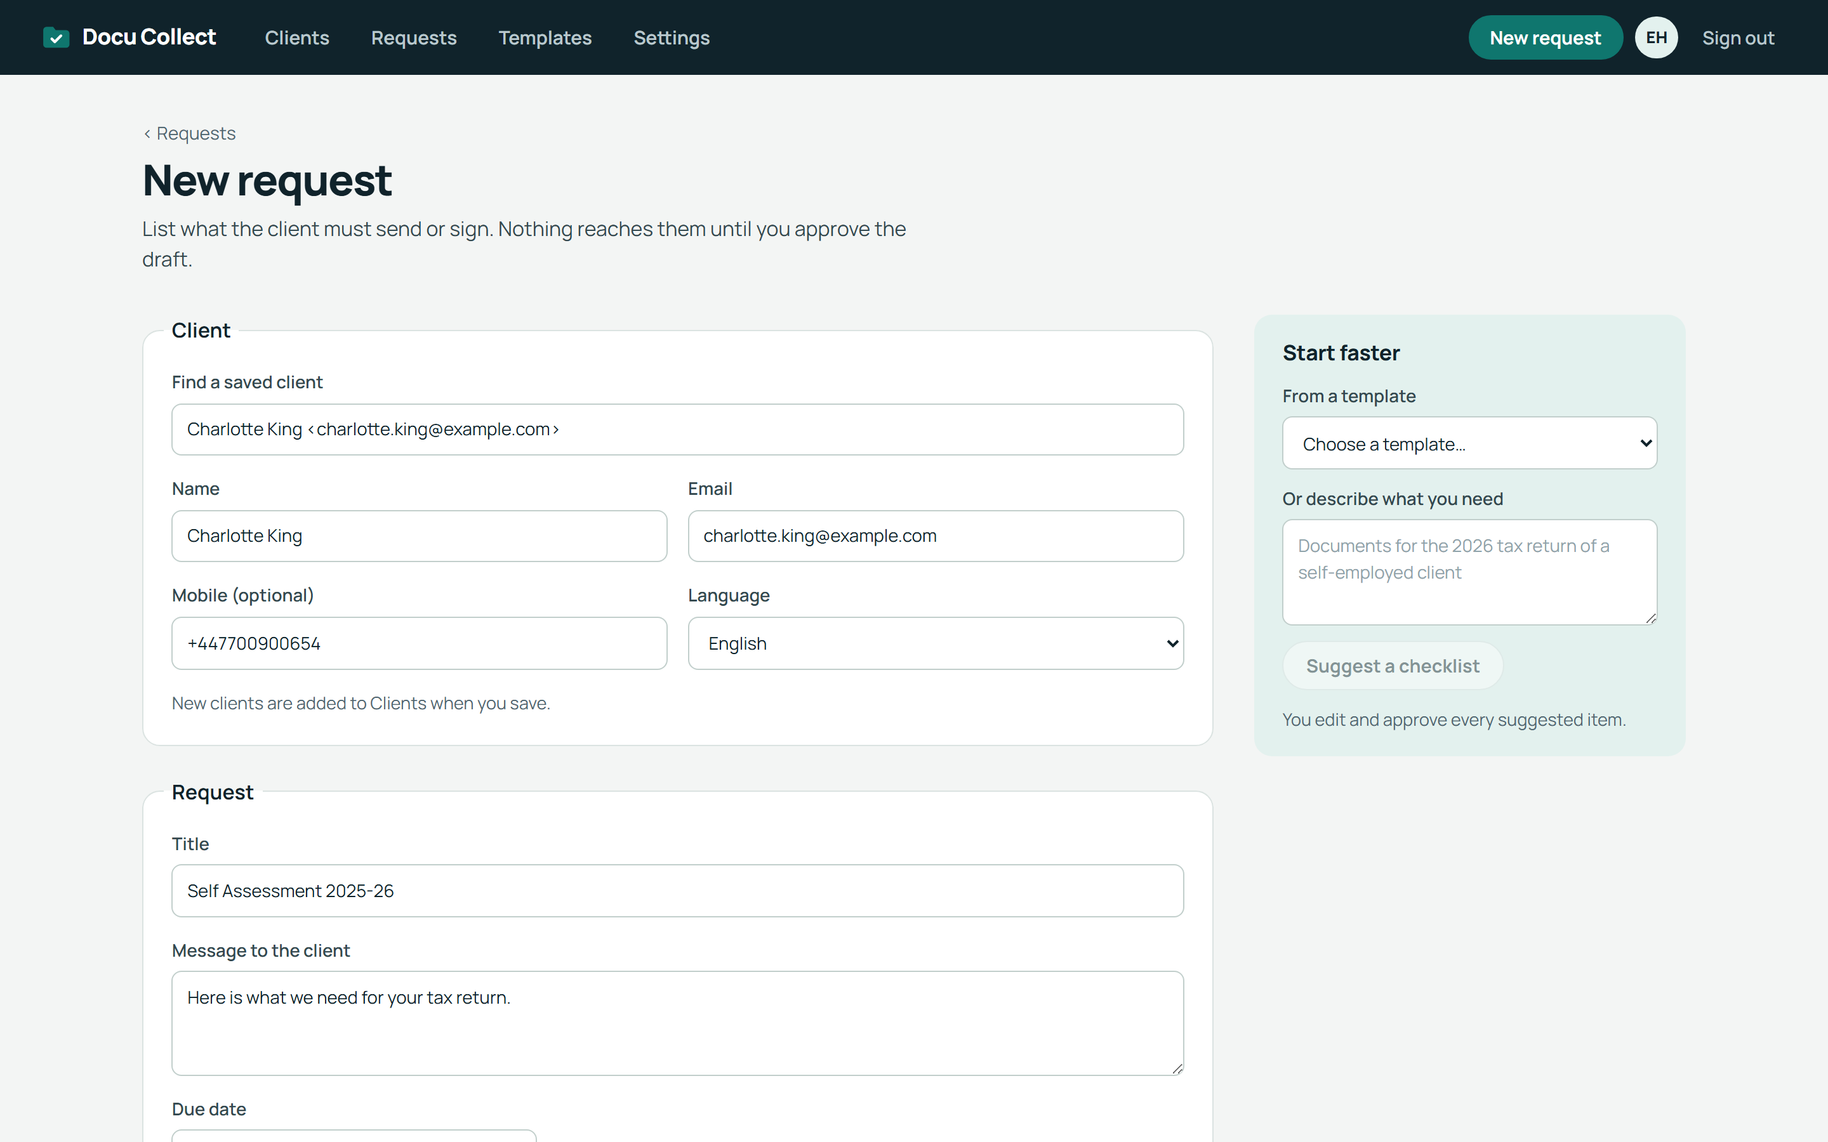Viewport: 1828px width, 1142px height.
Task: Go back via the Requests breadcrumb
Action: point(190,134)
